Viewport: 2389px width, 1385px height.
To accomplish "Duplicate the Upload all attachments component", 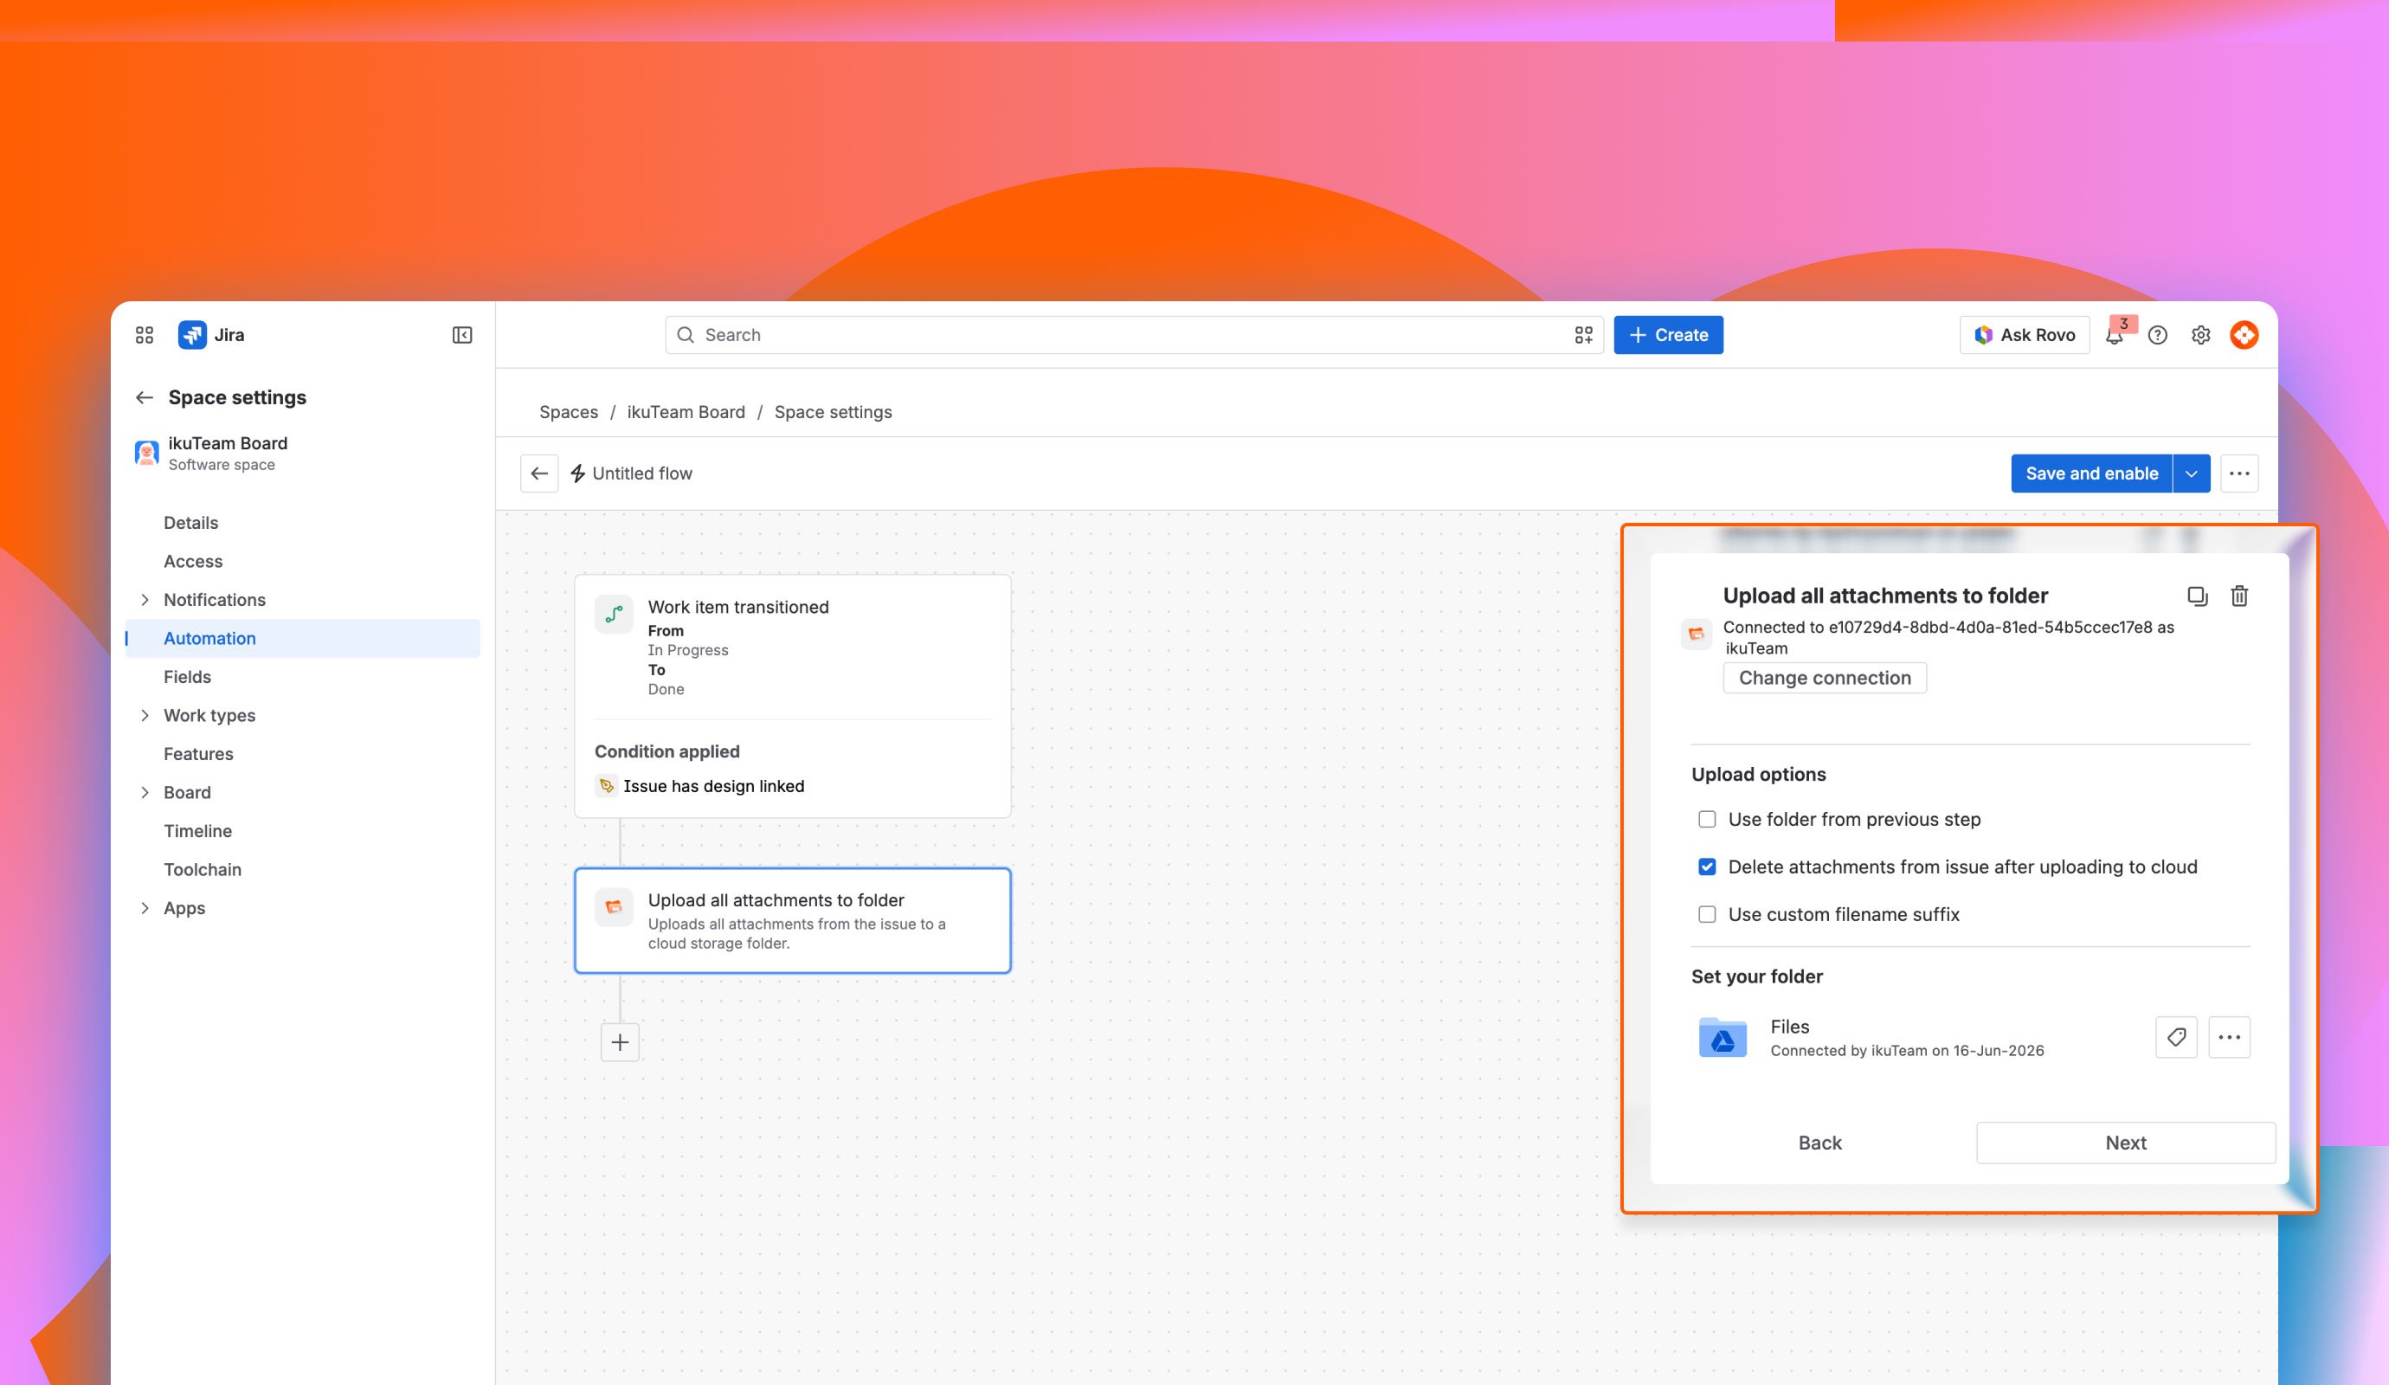I will tap(2198, 596).
